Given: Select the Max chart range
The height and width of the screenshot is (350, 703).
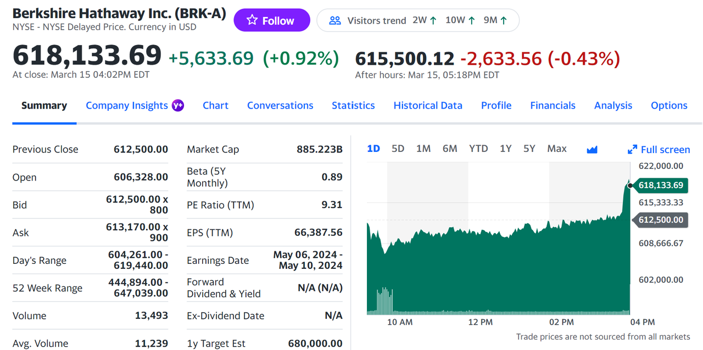Looking at the screenshot, I should [x=557, y=149].
